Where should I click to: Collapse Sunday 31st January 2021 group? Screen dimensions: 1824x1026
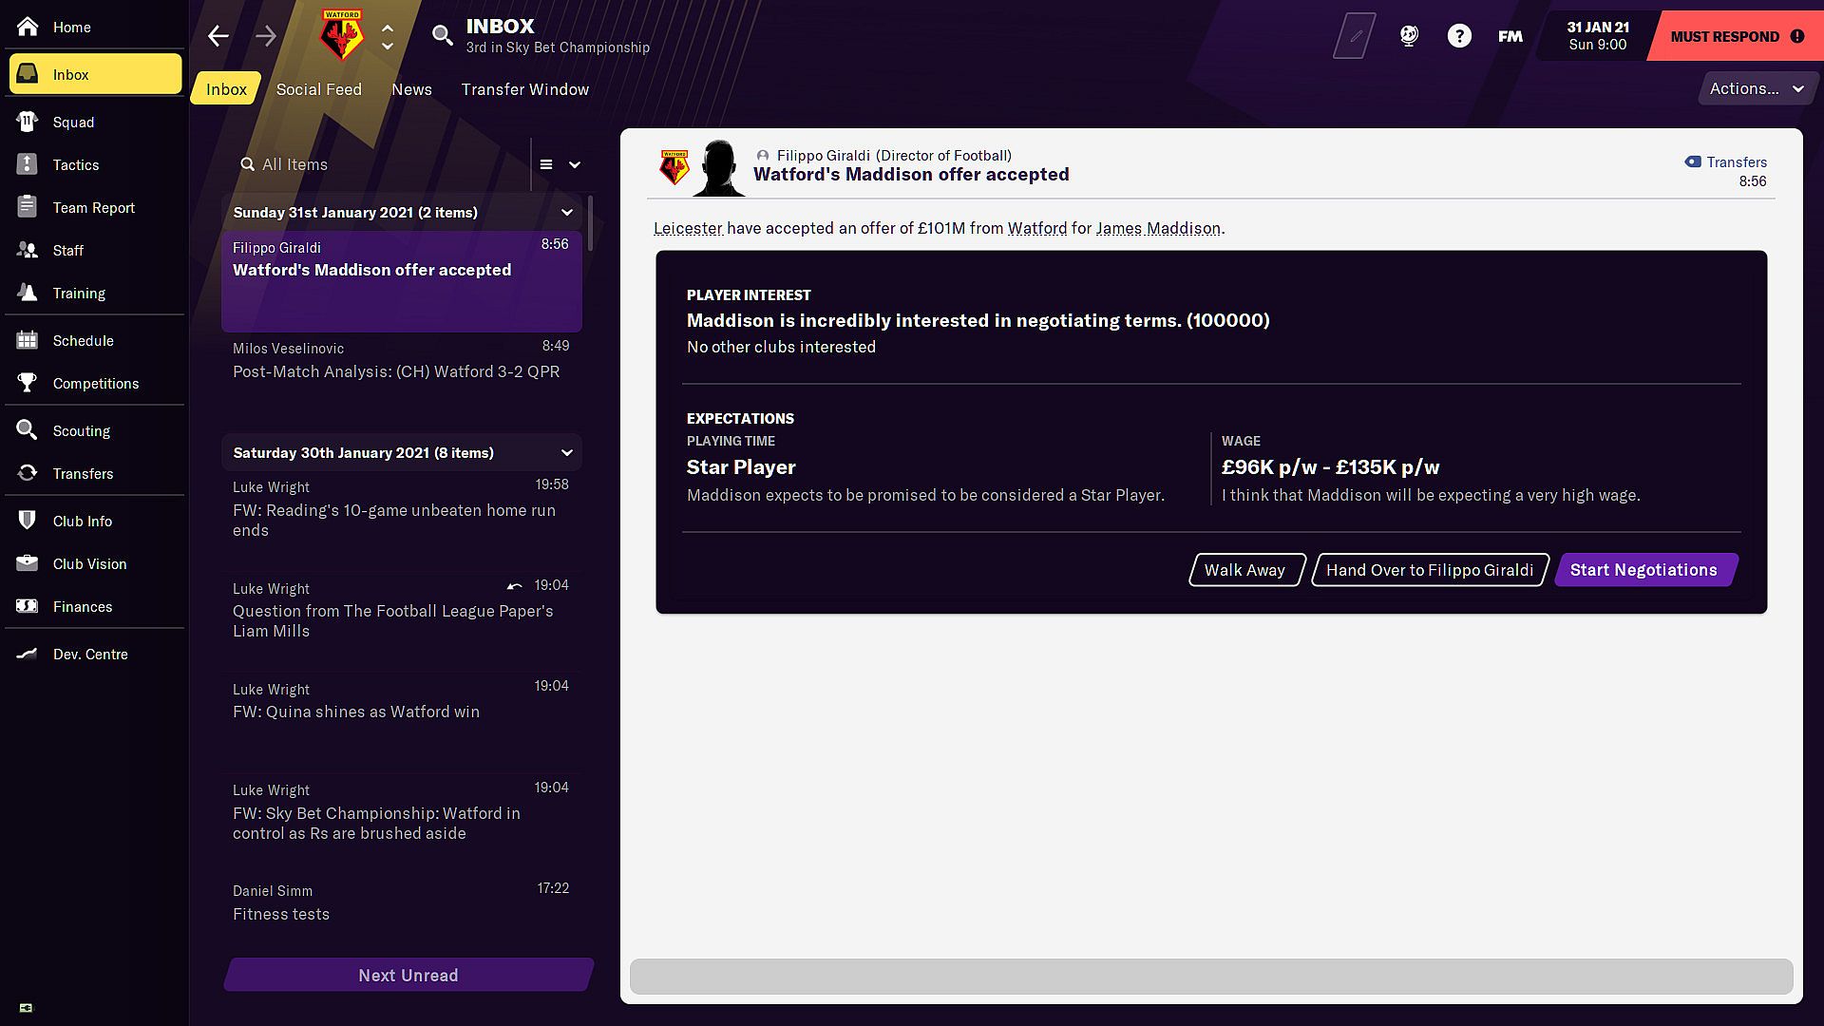pyautogui.click(x=567, y=212)
